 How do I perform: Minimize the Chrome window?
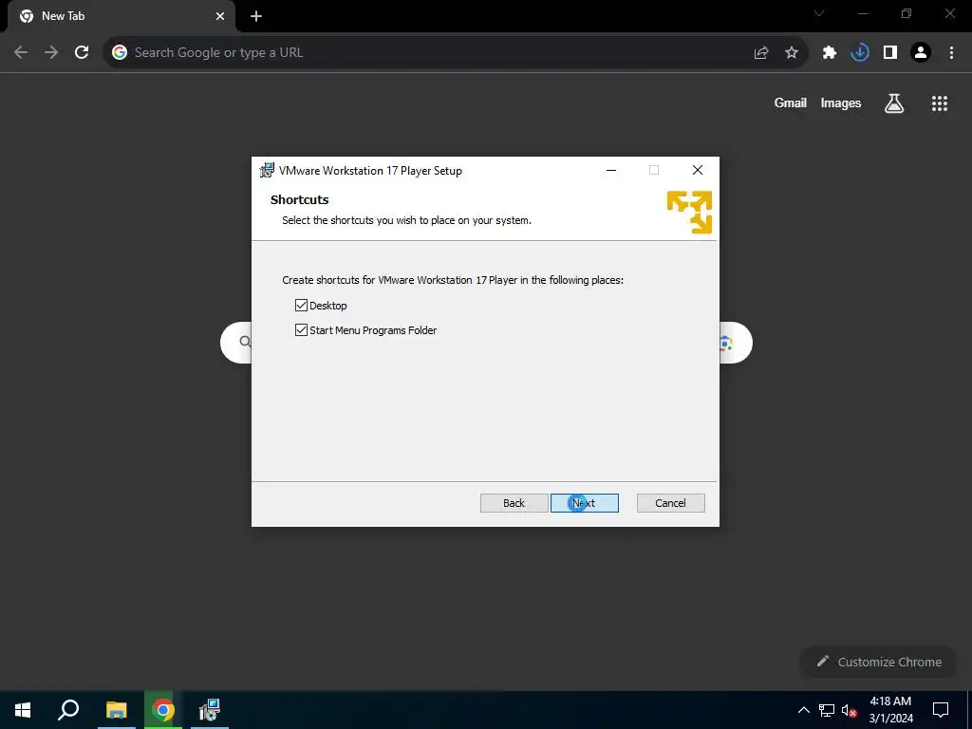point(863,13)
